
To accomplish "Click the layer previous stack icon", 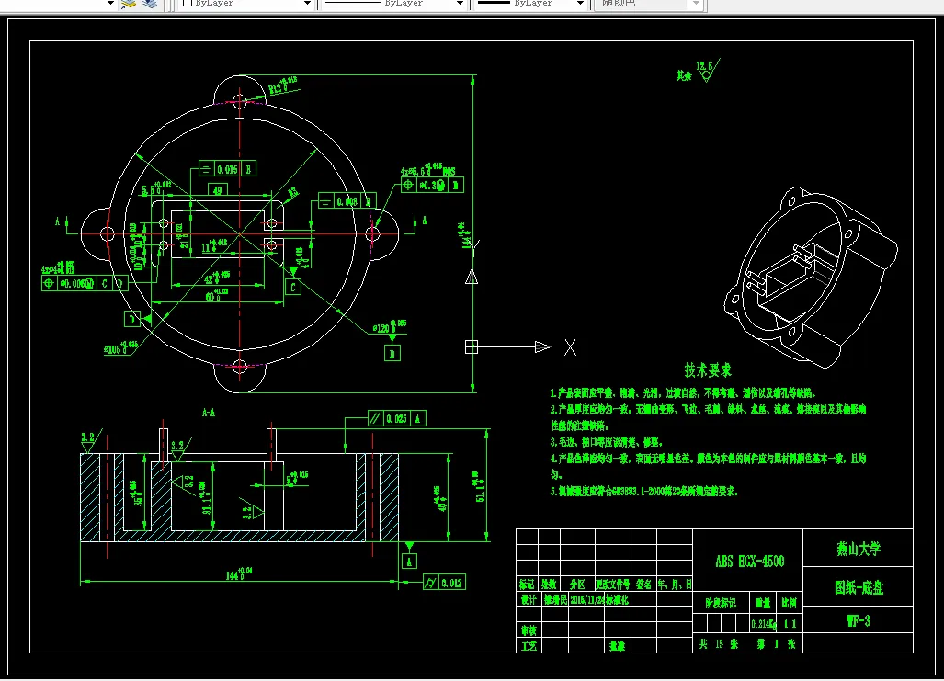I will click(149, 4).
